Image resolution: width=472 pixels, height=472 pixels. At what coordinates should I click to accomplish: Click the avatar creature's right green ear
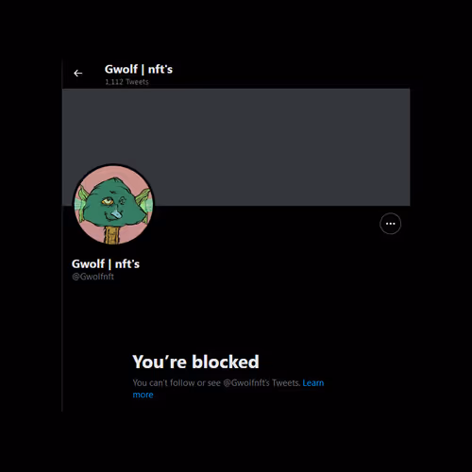(144, 201)
